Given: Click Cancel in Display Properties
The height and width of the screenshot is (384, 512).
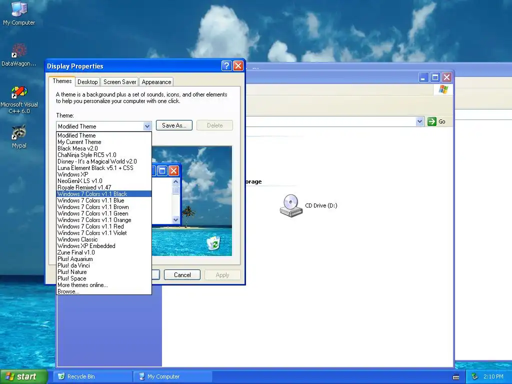Looking at the screenshot, I should 182,275.
